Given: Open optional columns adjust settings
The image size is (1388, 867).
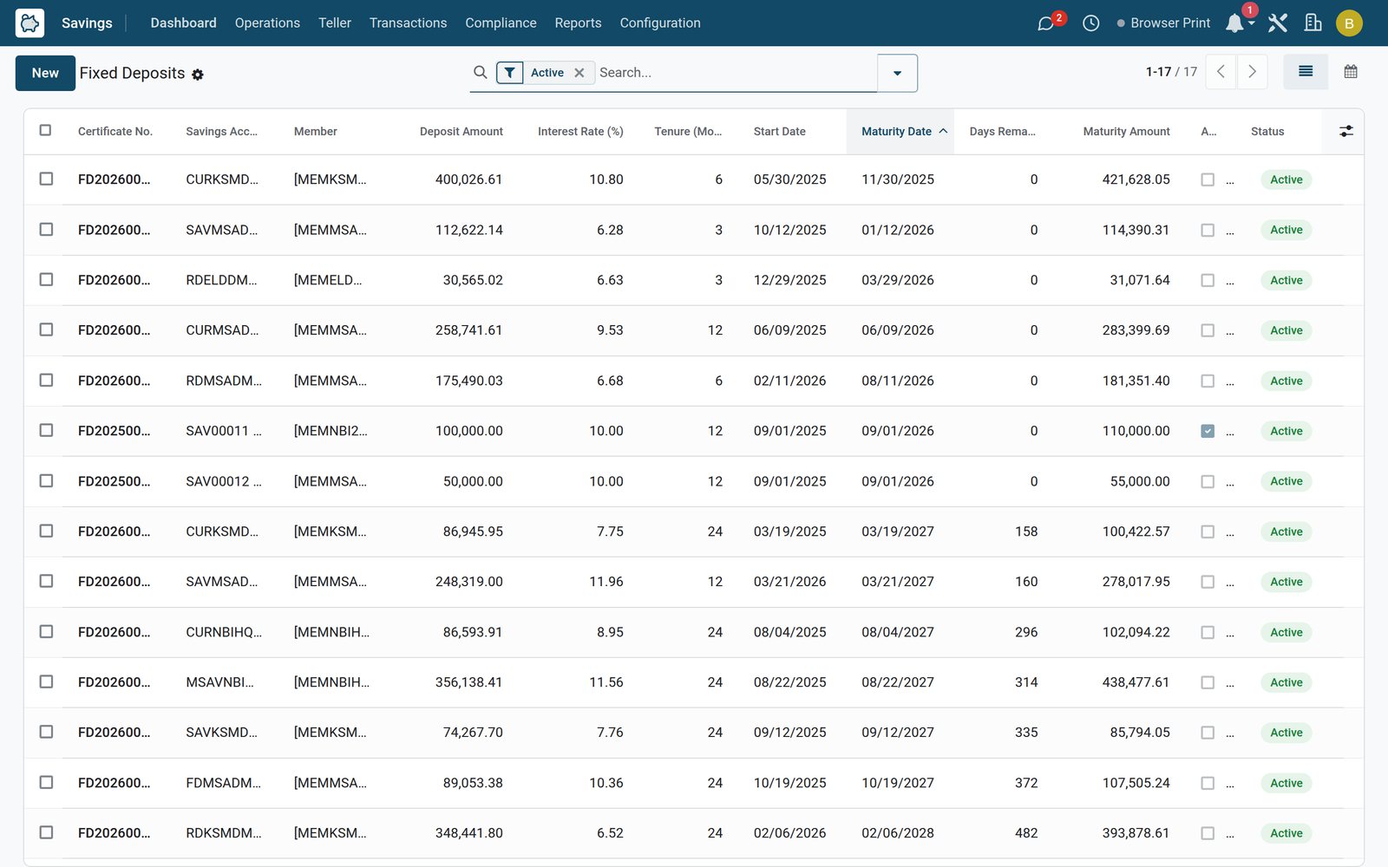Looking at the screenshot, I should 1345,131.
